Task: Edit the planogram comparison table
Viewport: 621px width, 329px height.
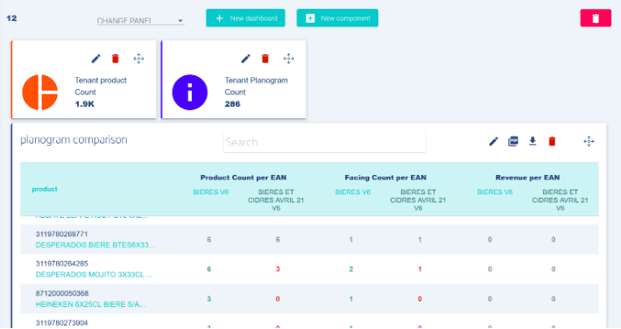Action: pyautogui.click(x=493, y=141)
